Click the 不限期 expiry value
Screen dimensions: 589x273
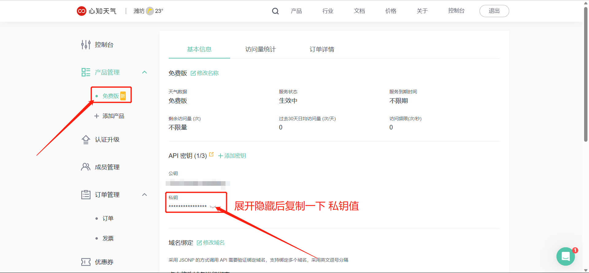pos(398,101)
